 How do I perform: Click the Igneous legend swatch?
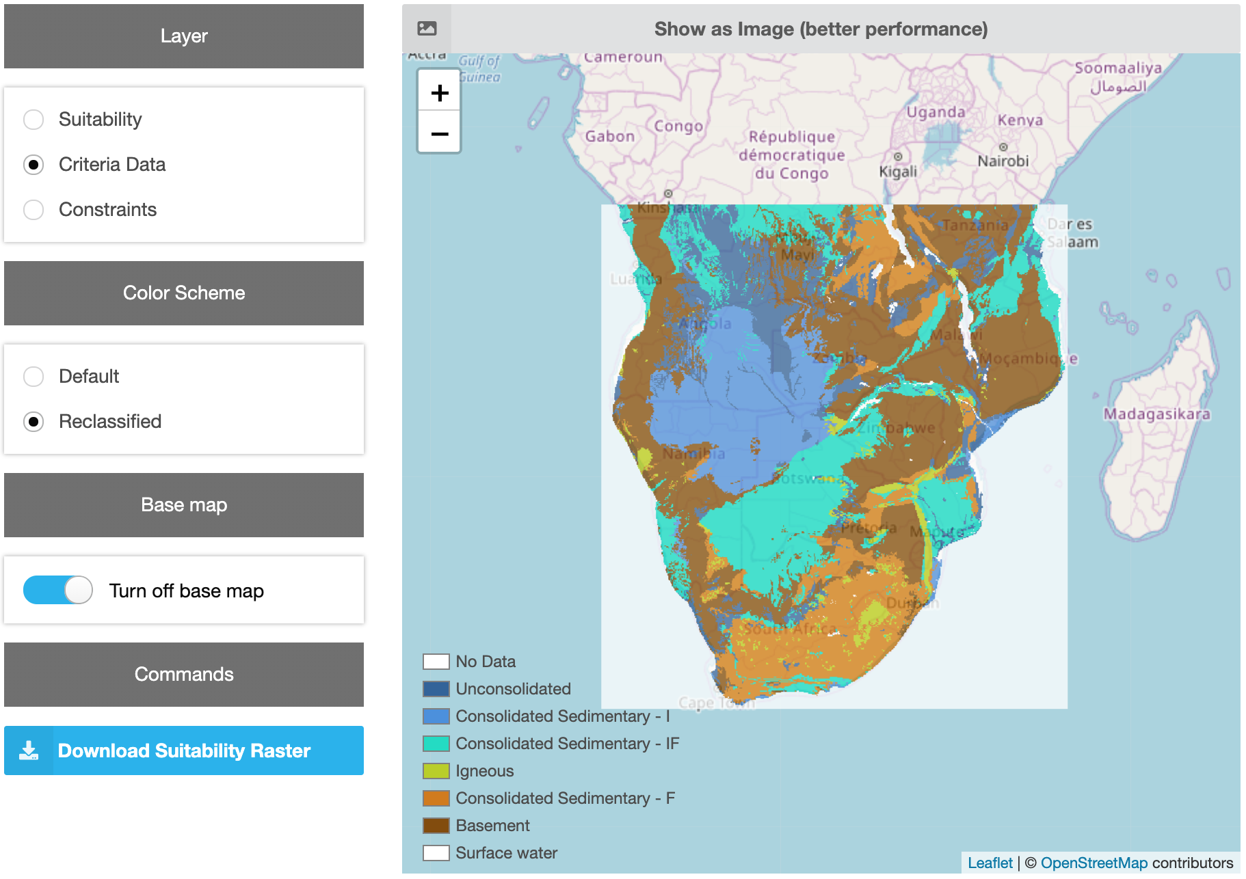(436, 770)
